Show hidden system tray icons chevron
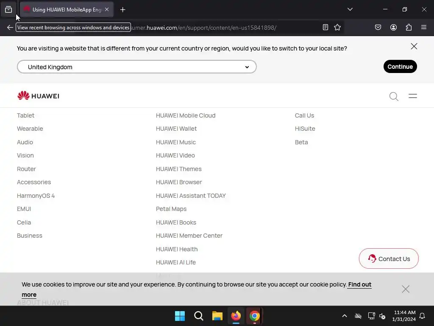 pyautogui.click(x=344, y=316)
